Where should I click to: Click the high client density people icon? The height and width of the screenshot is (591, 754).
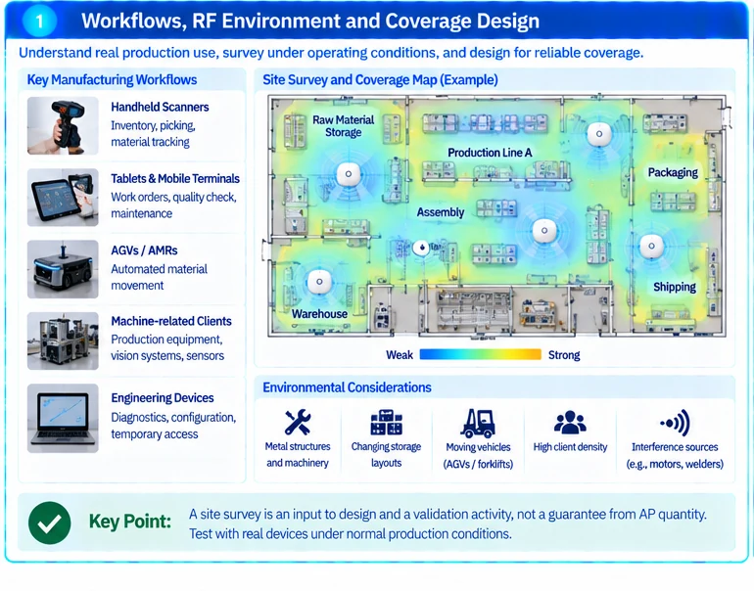(570, 423)
